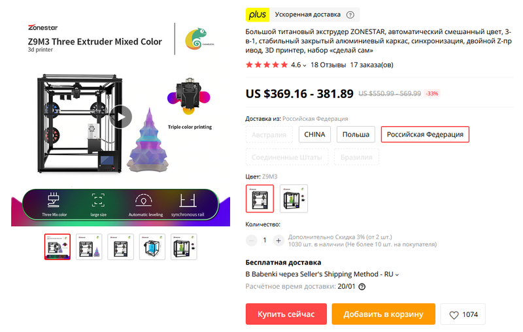Click the yellow plus badge icon

[258, 14]
